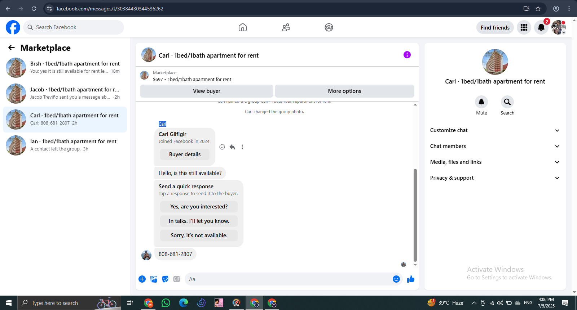Open the $697 Marketplace listing thumbnail
577x310 pixels.
[144, 75]
